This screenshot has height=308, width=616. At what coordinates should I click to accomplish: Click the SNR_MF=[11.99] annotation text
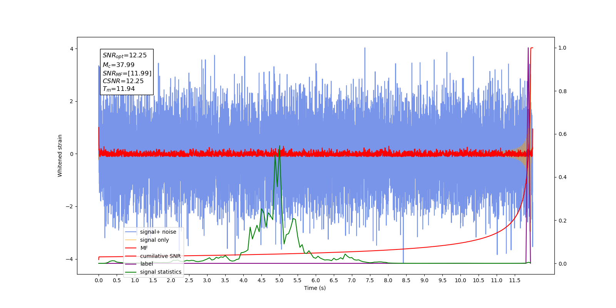coord(127,73)
